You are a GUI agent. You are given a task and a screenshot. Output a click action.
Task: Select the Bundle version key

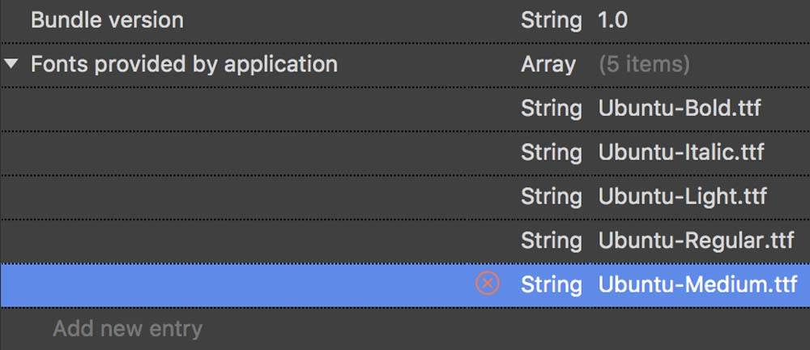click(x=107, y=20)
